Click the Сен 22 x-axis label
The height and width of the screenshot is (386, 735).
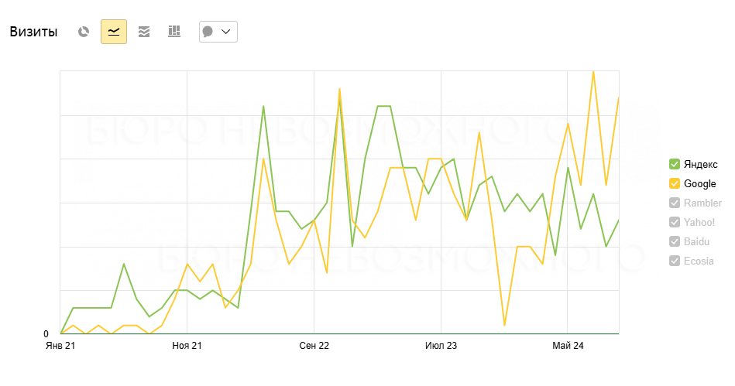[314, 346]
